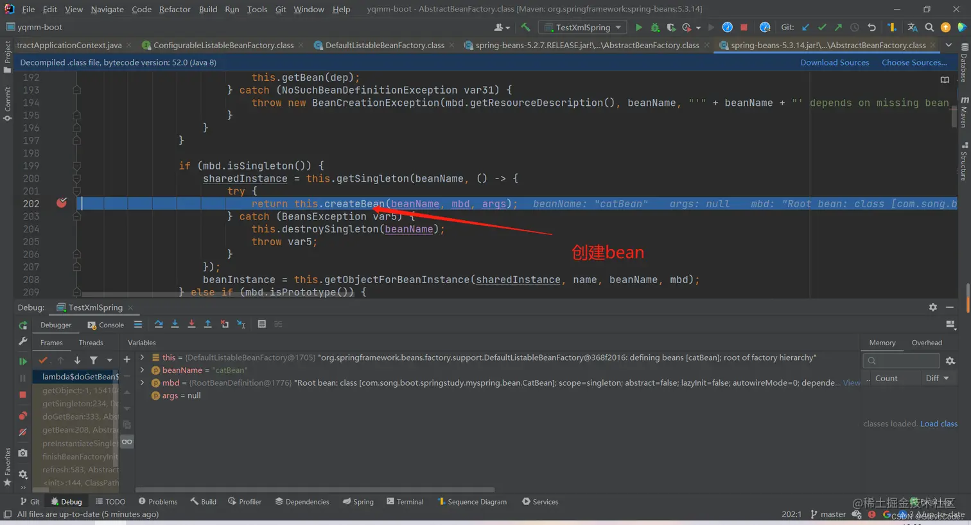Open the Navigate menu
Image resolution: width=971 pixels, height=525 pixels.
point(107,9)
